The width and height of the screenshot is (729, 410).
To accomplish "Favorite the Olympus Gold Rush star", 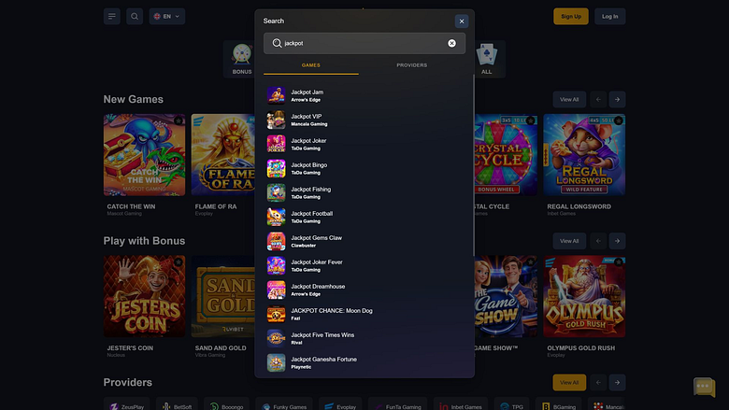I will click(x=619, y=262).
